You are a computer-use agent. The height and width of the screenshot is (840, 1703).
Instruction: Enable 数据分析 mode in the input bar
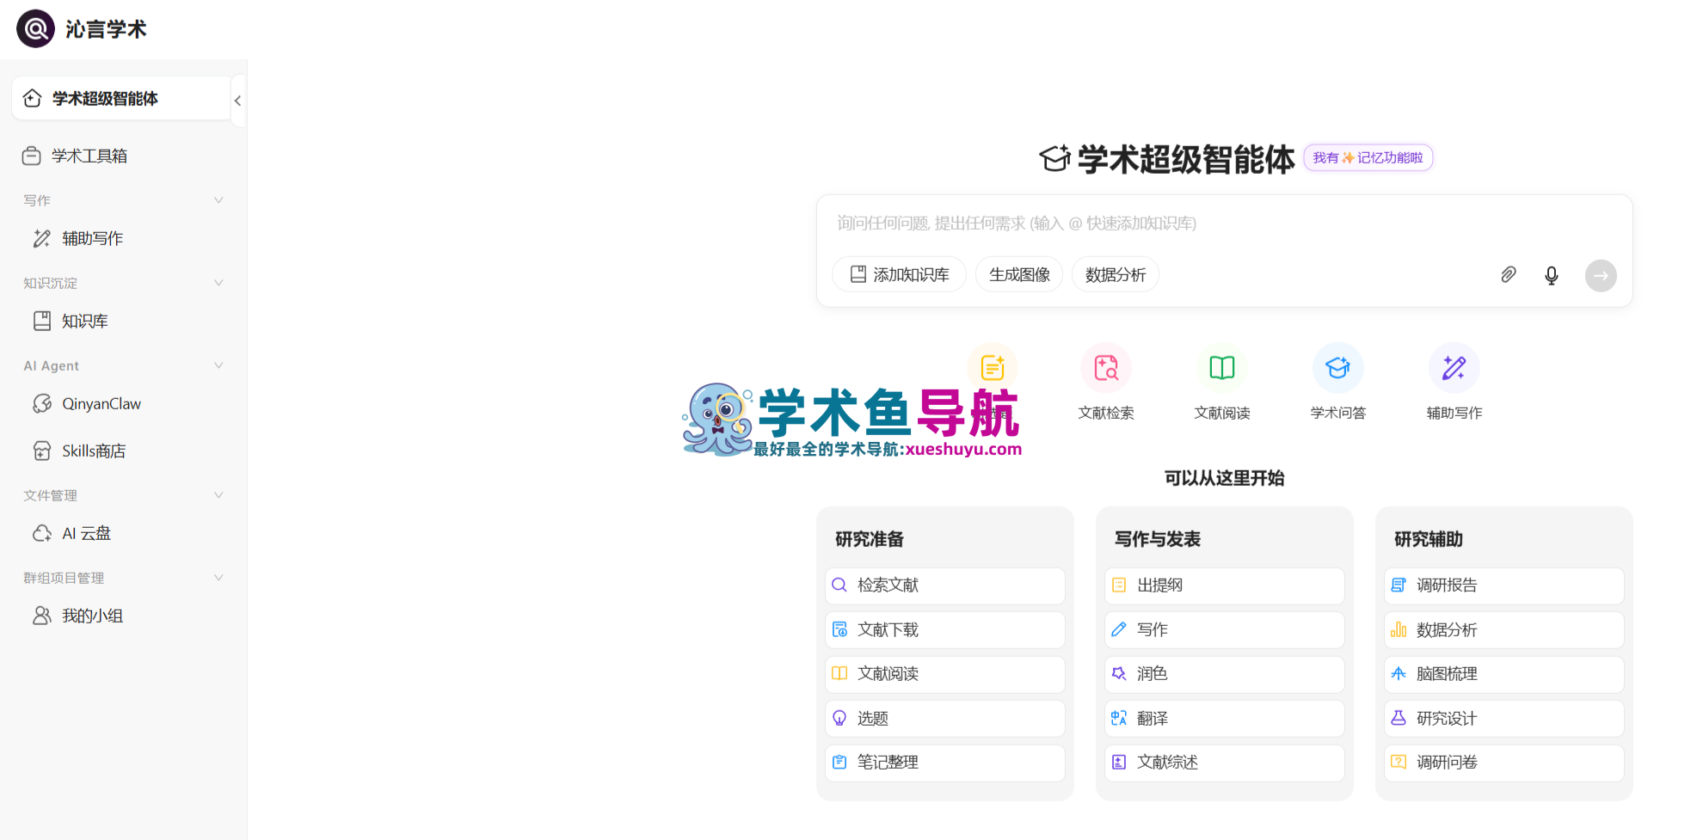point(1115,273)
